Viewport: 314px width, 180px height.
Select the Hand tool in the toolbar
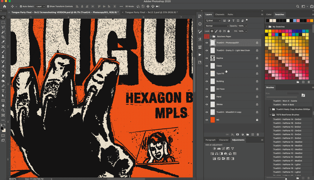3,105
